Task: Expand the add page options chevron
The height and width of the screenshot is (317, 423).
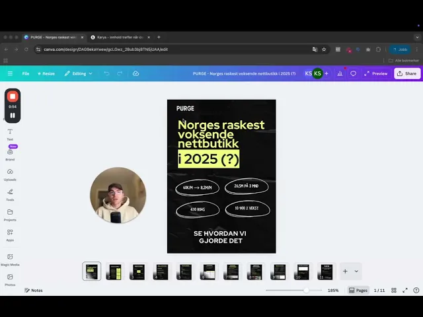Action: coord(356,271)
